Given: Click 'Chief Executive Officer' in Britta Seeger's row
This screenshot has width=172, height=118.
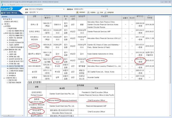Looking at the screenshot, I should 96,112.
